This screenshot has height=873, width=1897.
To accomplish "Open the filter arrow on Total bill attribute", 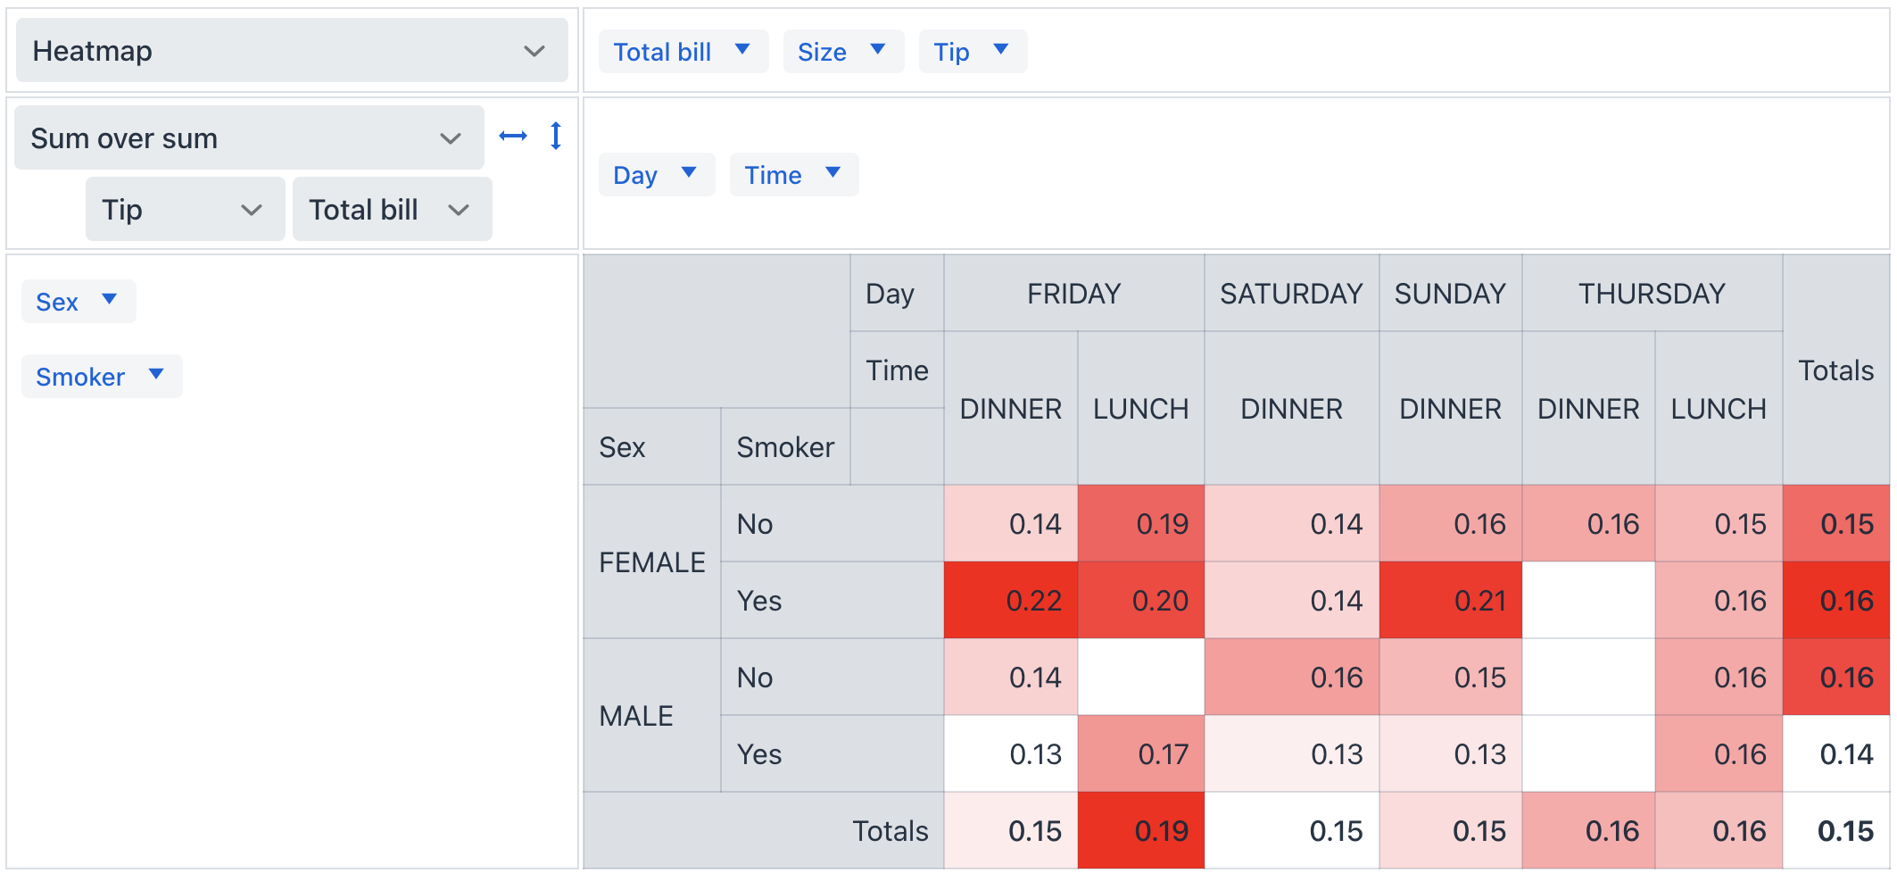I will 743,51.
